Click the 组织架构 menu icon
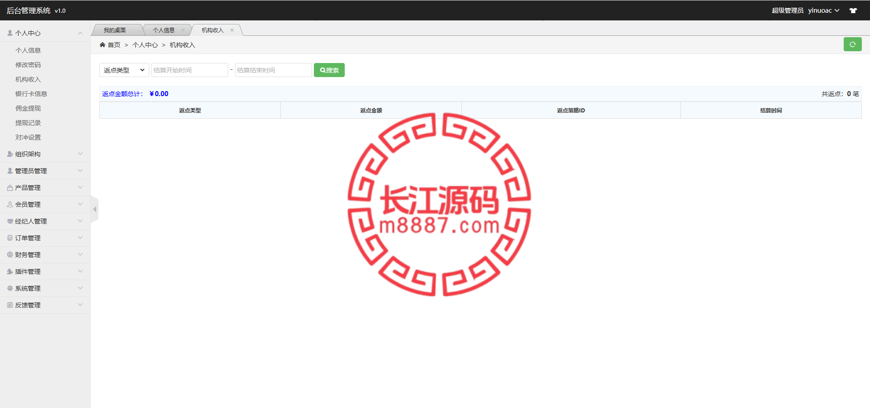Screen dimensions: 870x408 point(10,154)
